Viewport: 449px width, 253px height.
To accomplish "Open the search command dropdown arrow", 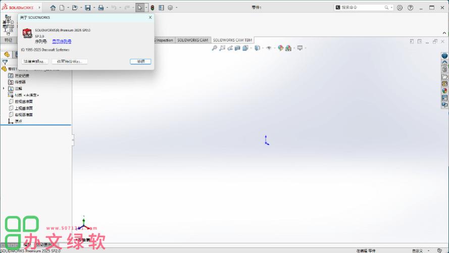I will (x=391, y=8).
